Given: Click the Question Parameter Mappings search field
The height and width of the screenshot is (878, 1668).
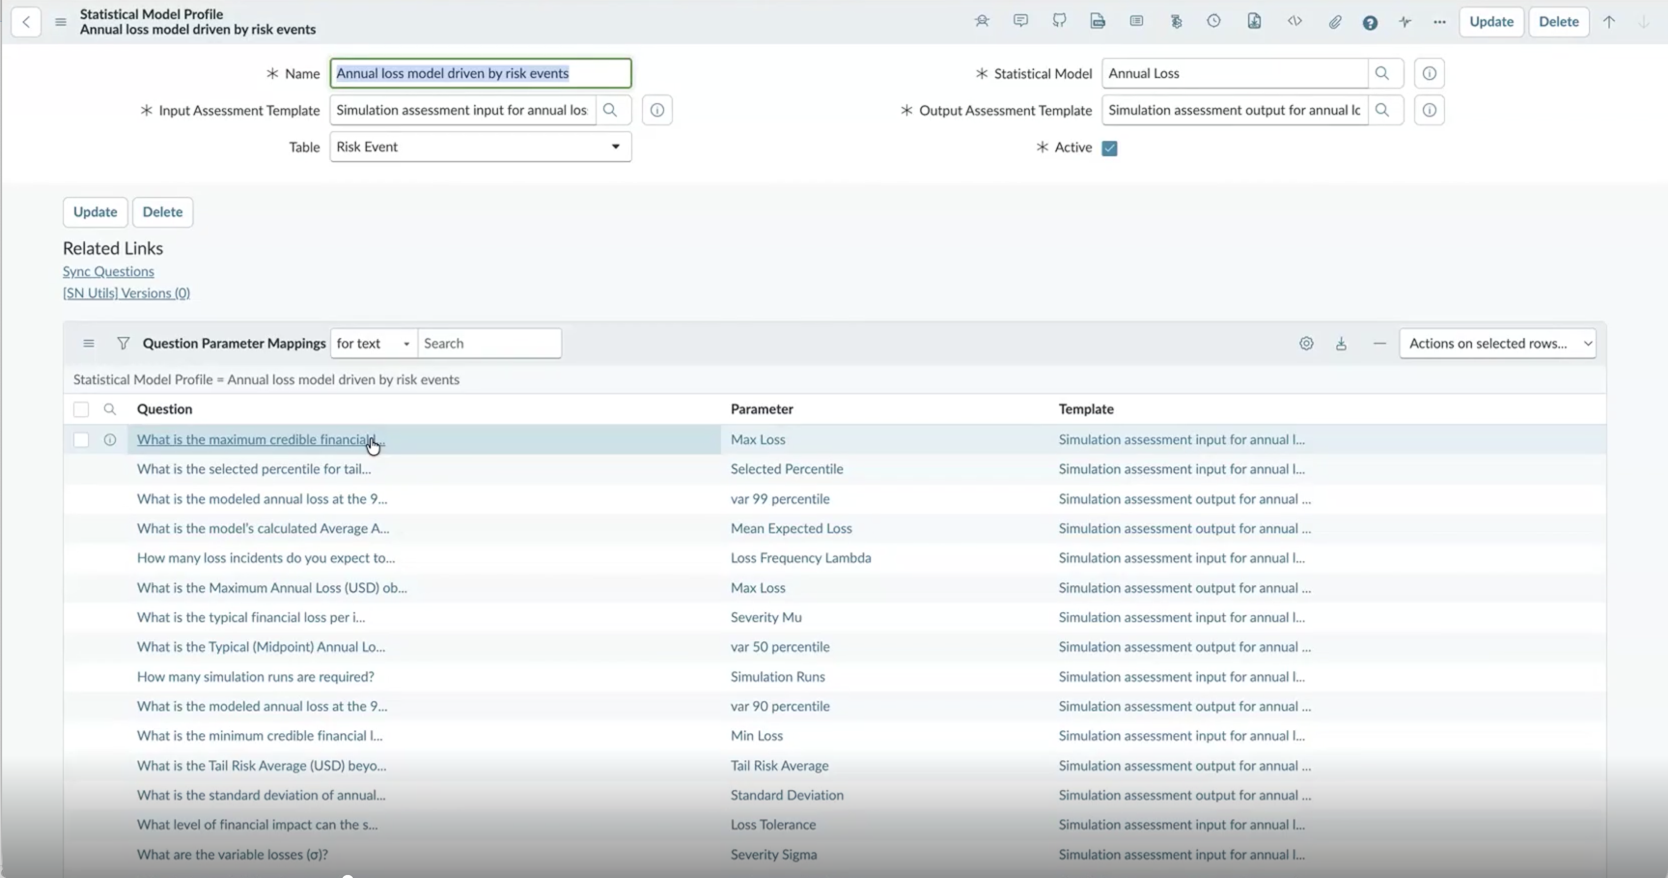Looking at the screenshot, I should point(490,343).
